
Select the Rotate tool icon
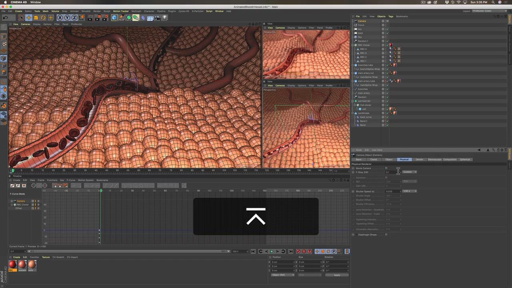(43, 18)
